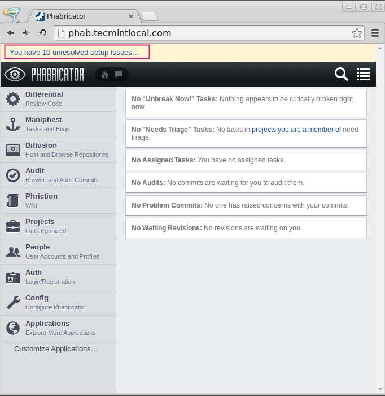Open a new browser tab
Viewport: 385px width, 396px height.
150,16
